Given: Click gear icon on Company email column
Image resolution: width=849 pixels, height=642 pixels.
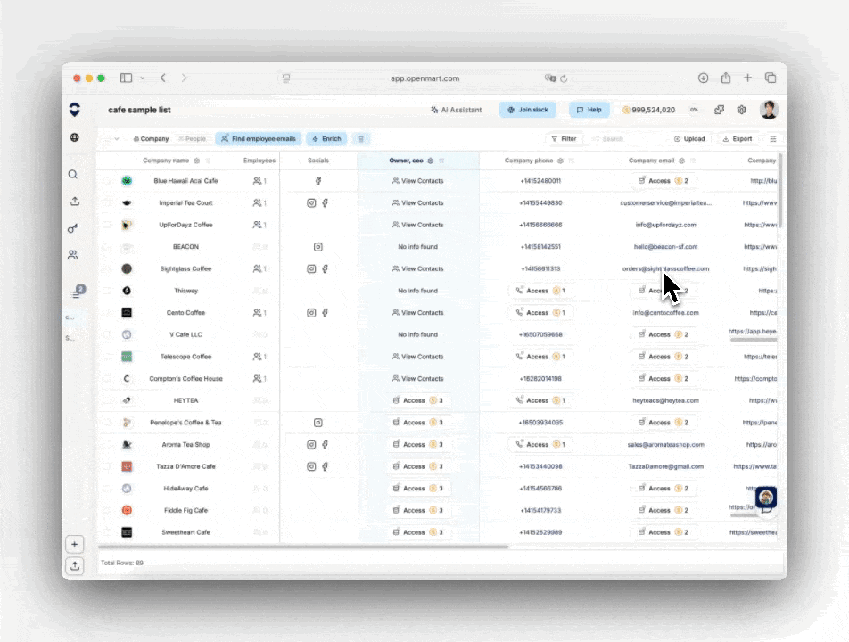Looking at the screenshot, I should (681, 160).
